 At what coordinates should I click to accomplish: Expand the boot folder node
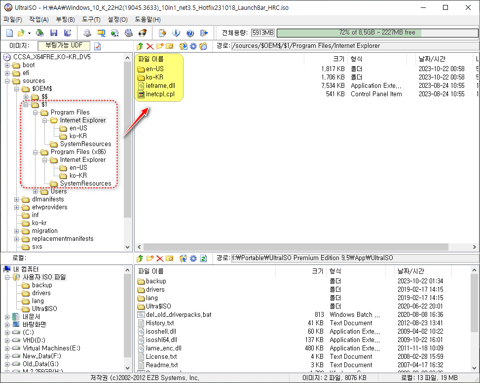7,65
